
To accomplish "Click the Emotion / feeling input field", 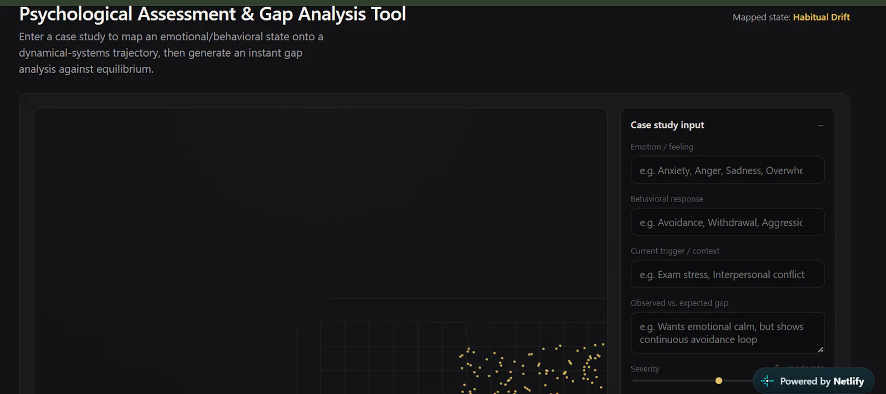I will 728,170.
